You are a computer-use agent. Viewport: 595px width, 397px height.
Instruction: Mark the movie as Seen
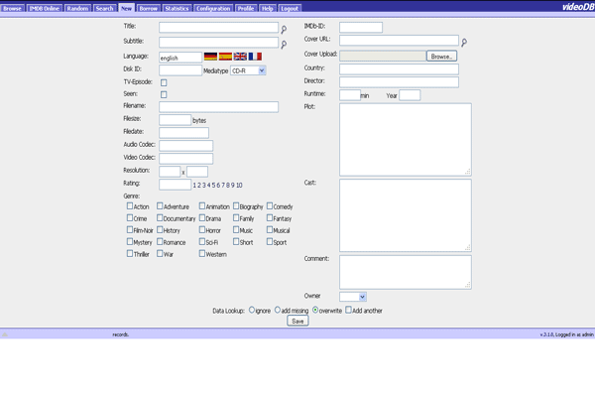[x=164, y=94]
